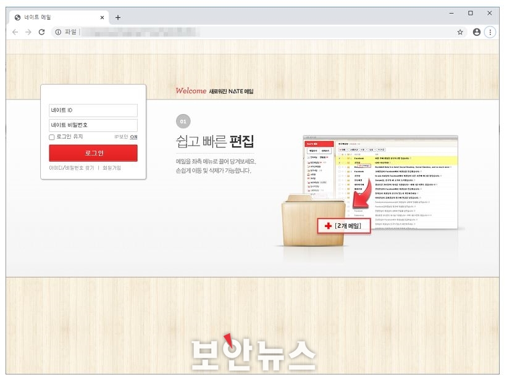Click the wooden folder illustration
This screenshot has height=380, width=507.
click(314, 220)
